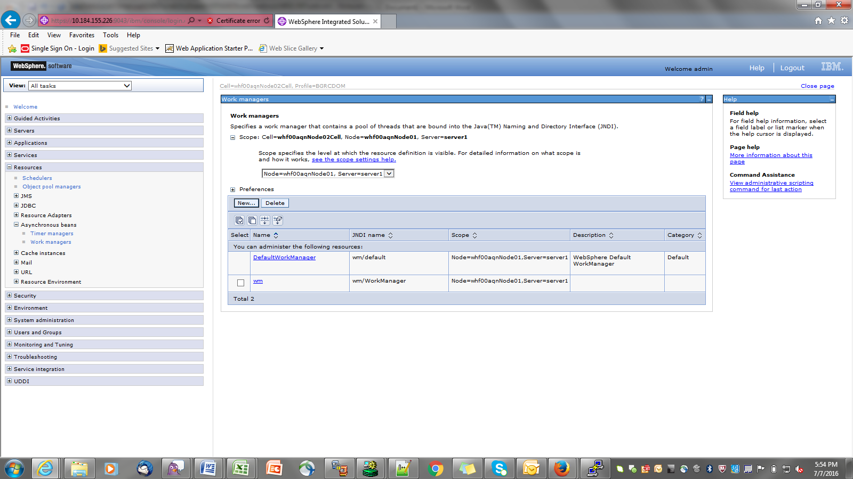
Task: Sort table by Description arrows
Action: [x=611, y=235]
